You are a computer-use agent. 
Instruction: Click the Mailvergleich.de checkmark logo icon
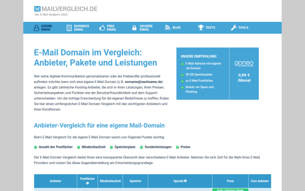(37, 9)
